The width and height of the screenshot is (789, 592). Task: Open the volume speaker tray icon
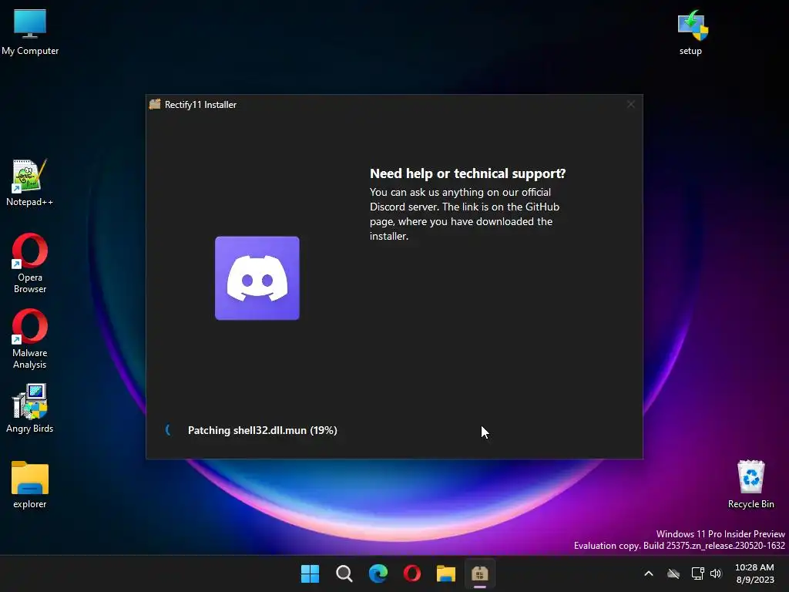pos(716,573)
